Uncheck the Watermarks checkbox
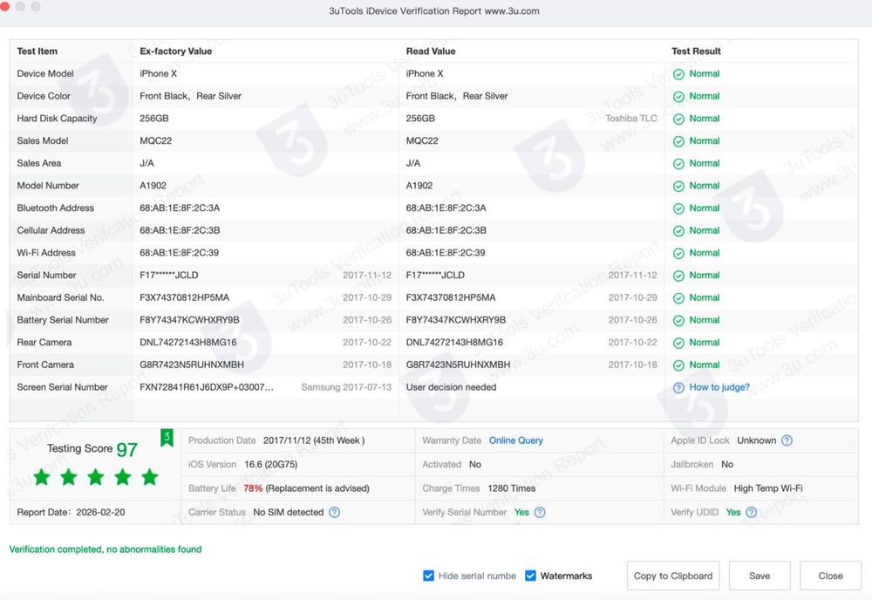 tap(530, 576)
